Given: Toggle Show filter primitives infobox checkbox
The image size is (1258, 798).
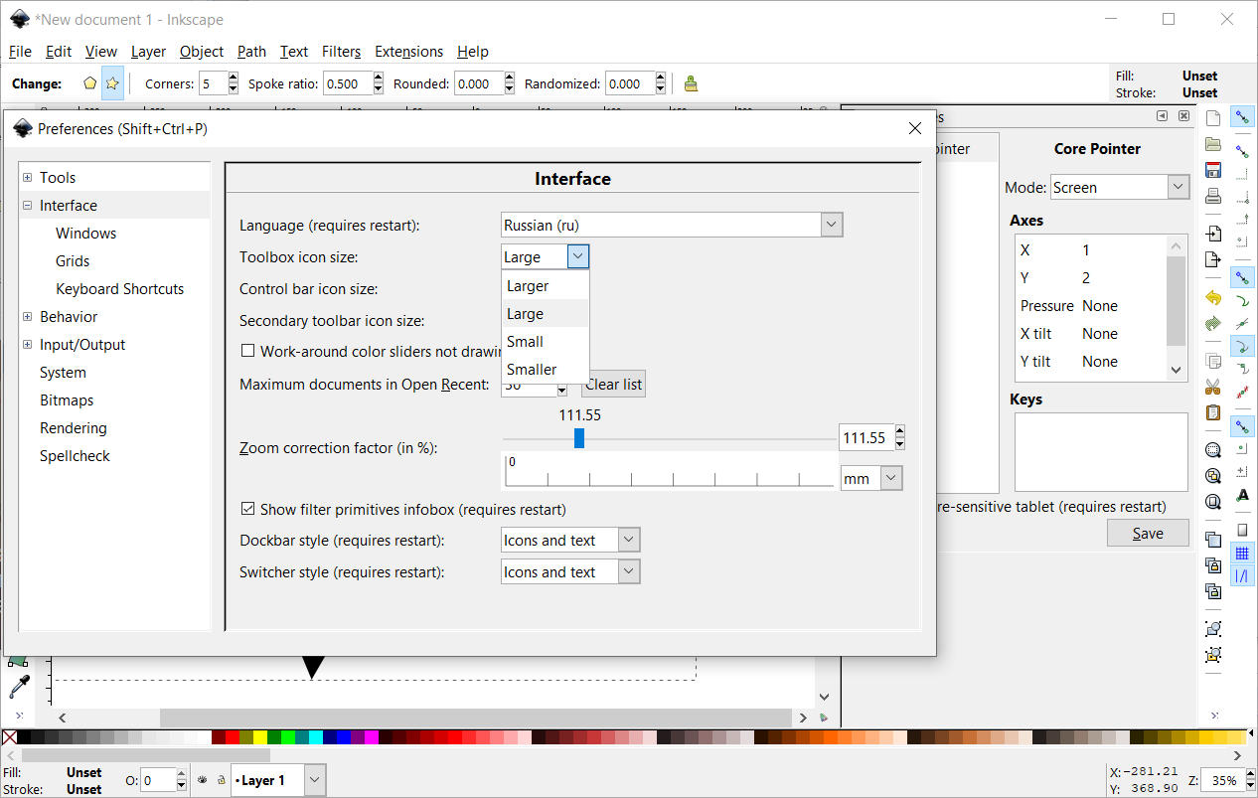Looking at the screenshot, I should click(248, 509).
